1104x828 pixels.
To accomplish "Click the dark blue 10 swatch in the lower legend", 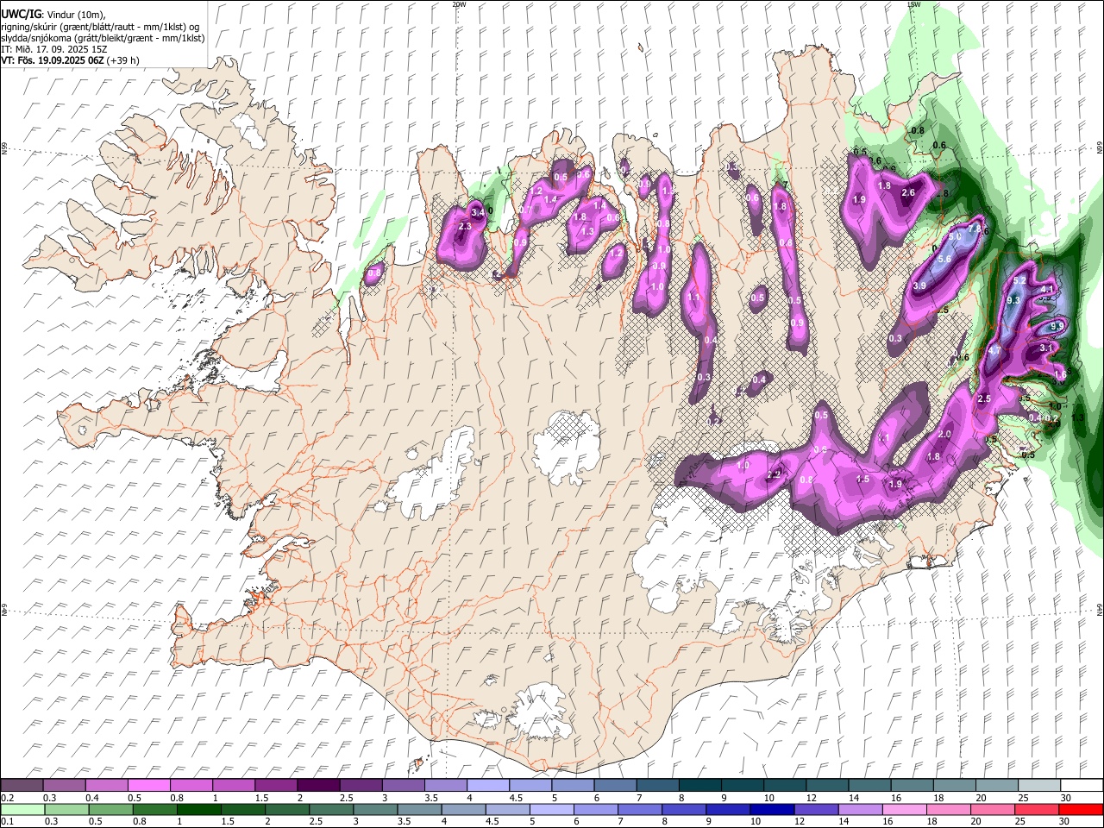I will coord(773,810).
